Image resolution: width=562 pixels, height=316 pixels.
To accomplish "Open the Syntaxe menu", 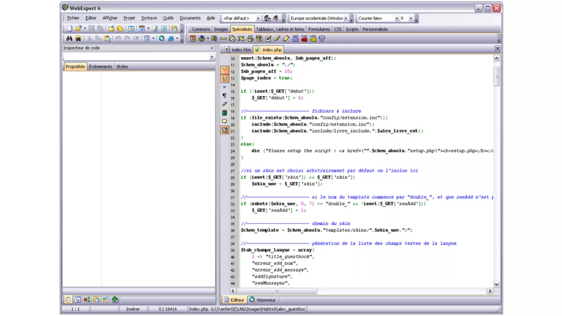I will (x=149, y=18).
